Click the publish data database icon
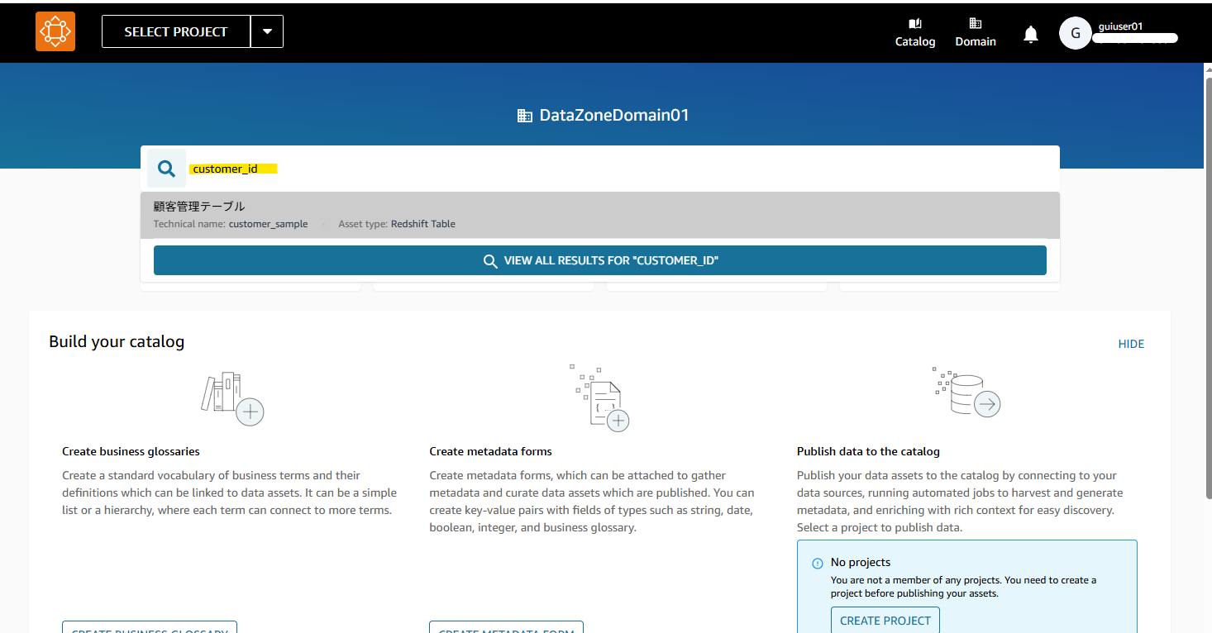The height and width of the screenshot is (633, 1212). [x=966, y=393]
